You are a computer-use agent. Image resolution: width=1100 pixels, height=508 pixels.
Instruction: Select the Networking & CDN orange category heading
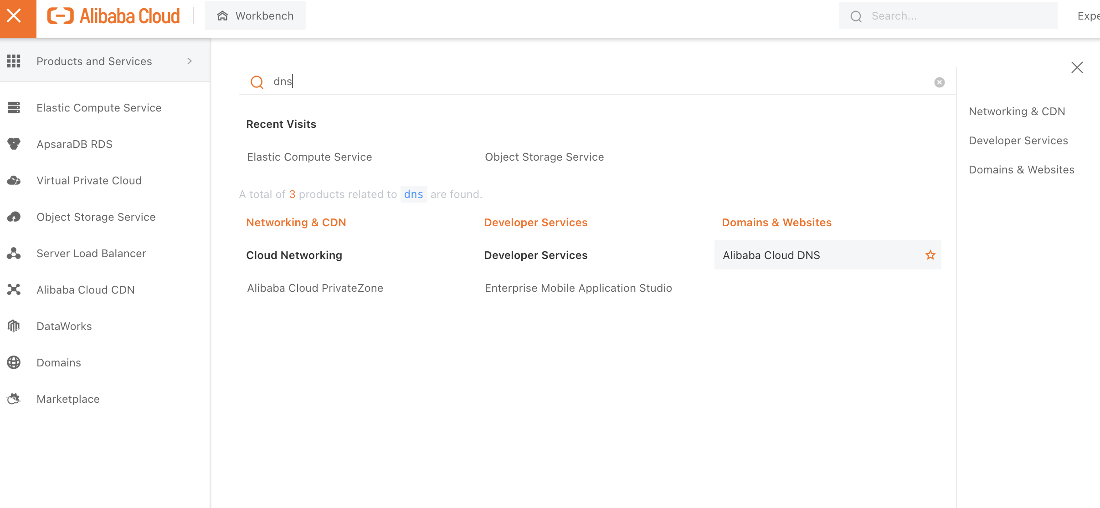[296, 223]
